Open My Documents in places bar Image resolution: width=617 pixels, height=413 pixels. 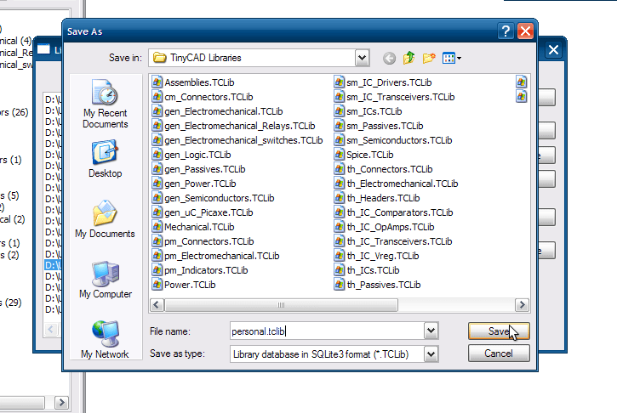[105, 219]
